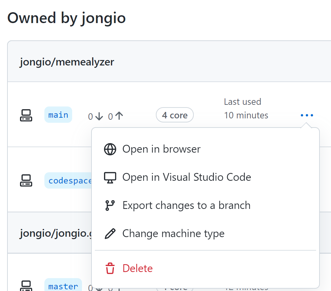Click the down arrow commit indicator beside main
331x291 pixels.
(x=95, y=116)
